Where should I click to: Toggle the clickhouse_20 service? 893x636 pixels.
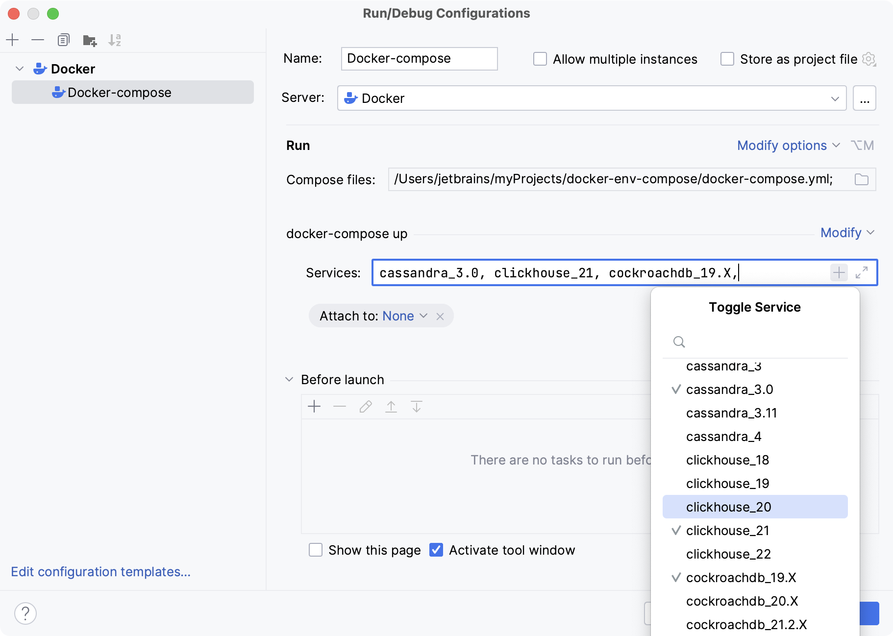729,507
